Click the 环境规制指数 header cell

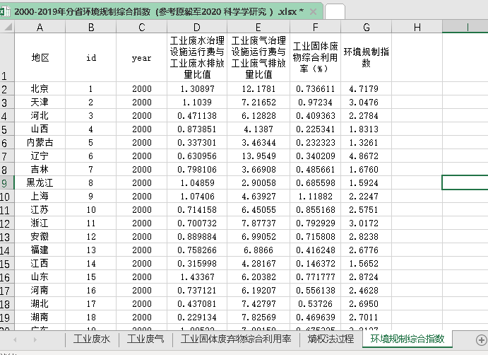(x=366, y=57)
